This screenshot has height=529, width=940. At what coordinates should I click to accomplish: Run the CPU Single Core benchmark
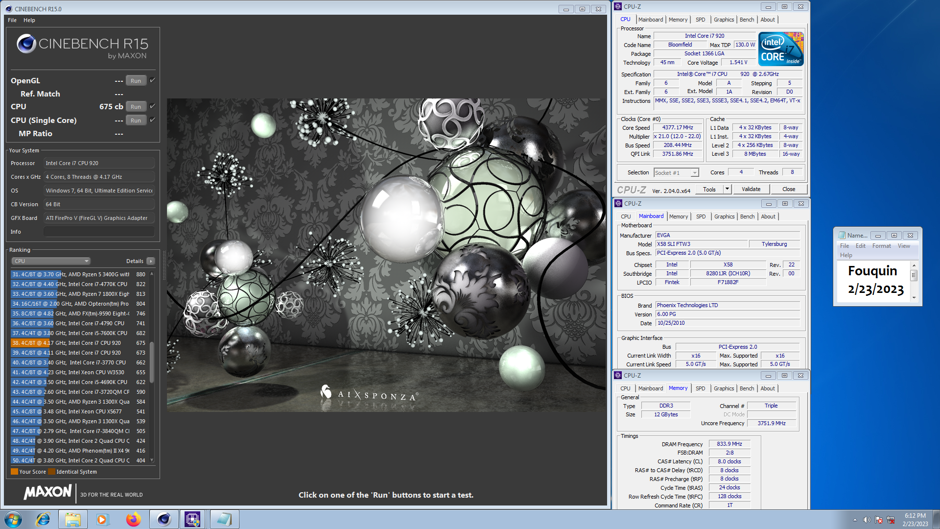point(136,120)
